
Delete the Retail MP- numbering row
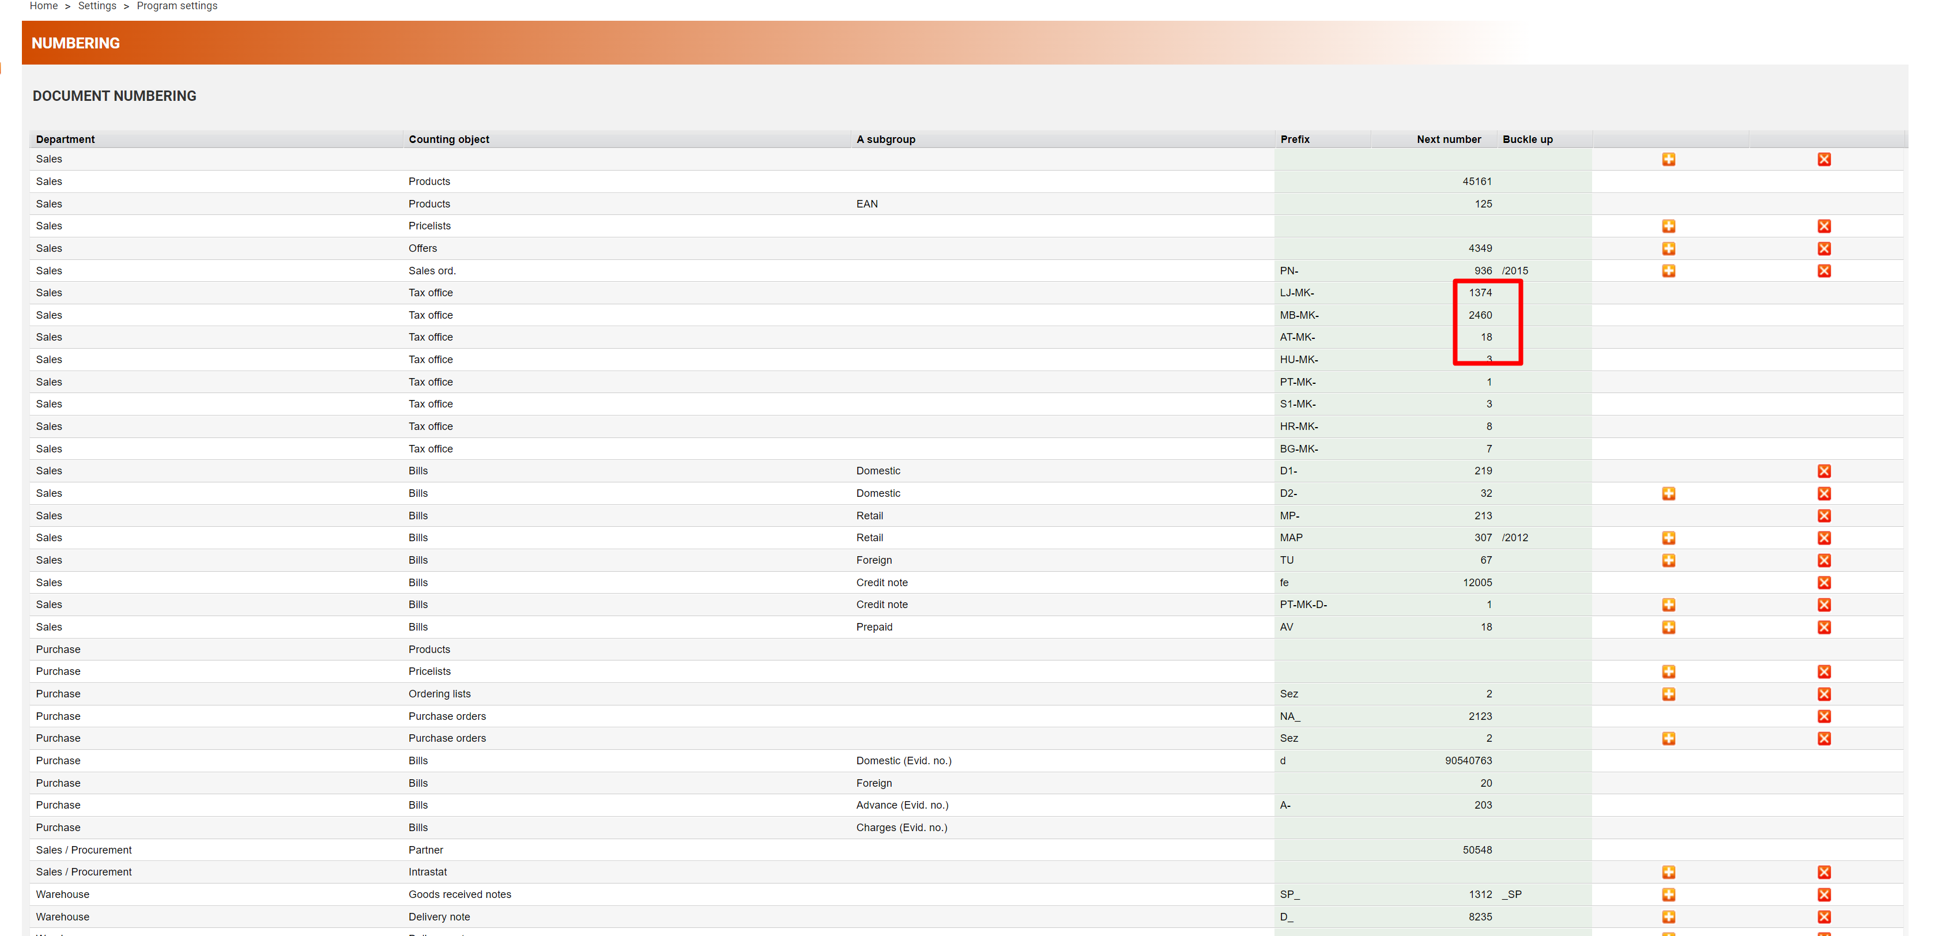point(1824,516)
